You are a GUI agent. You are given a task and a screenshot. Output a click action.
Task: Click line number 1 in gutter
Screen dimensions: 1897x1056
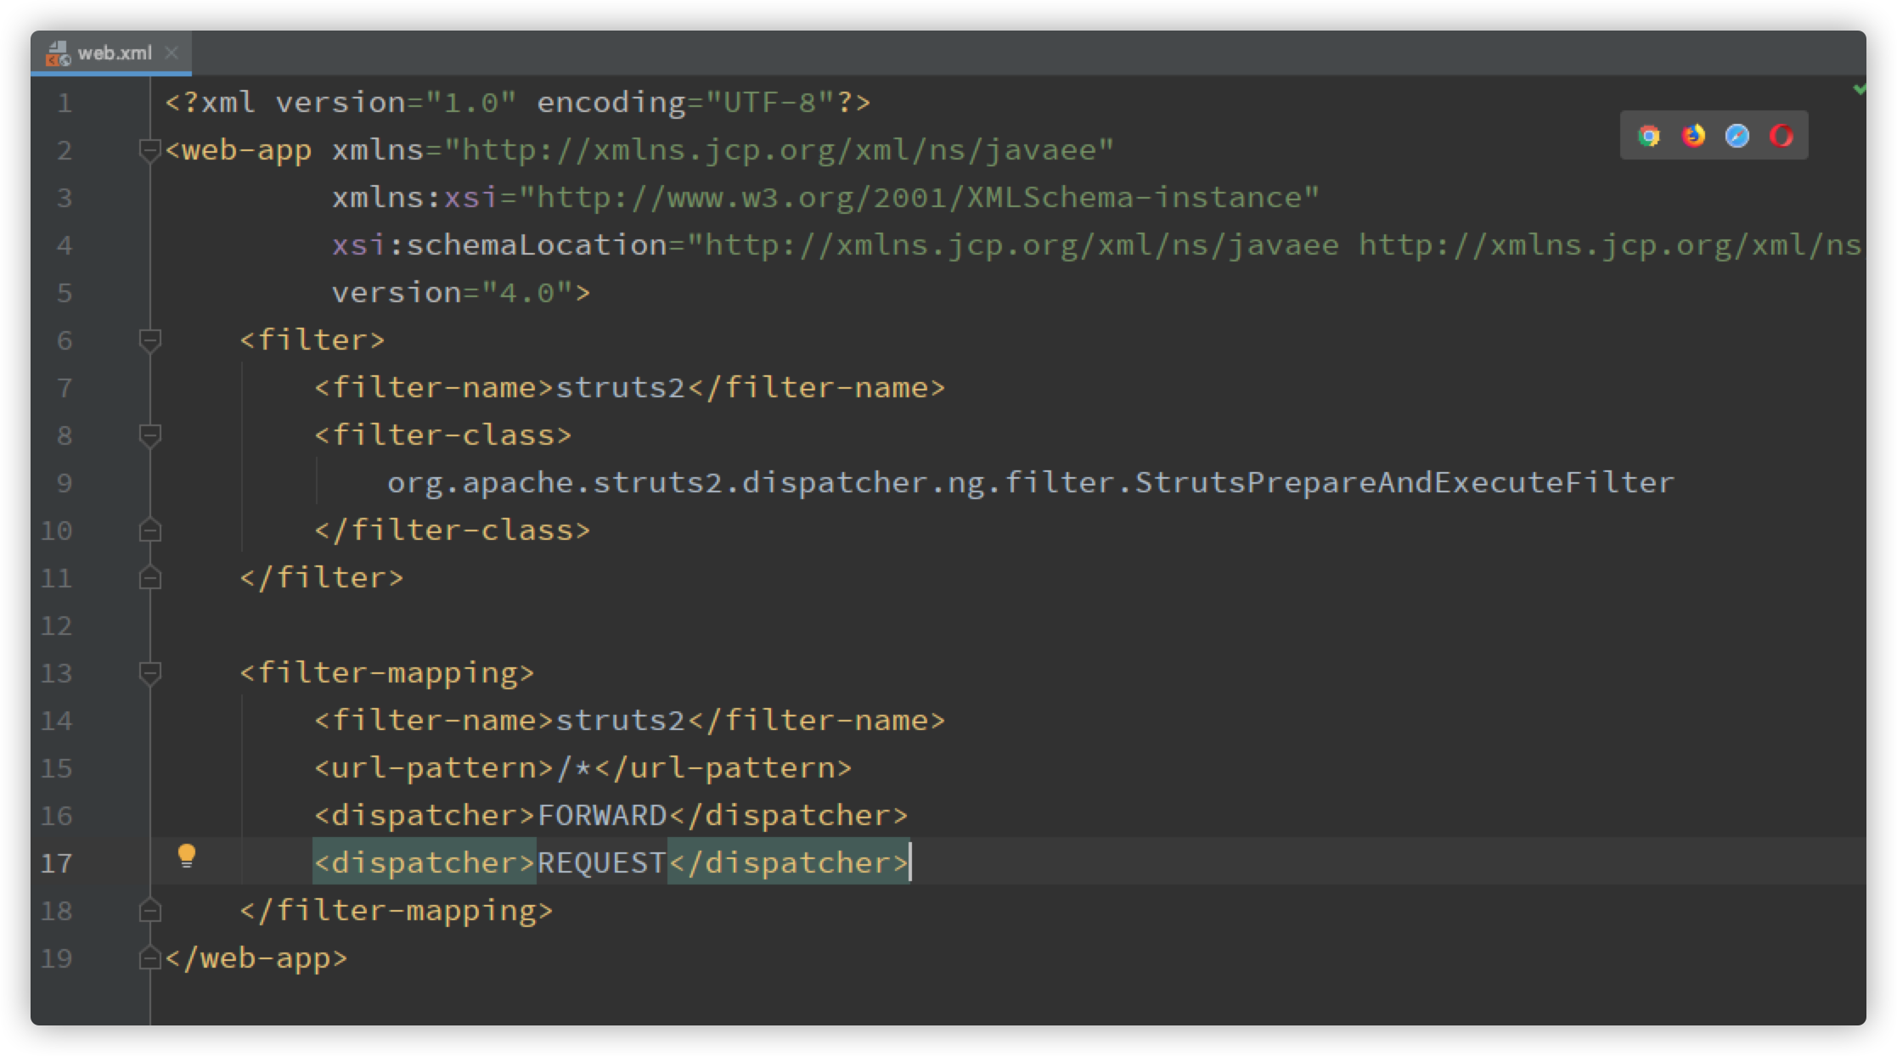click(65, 104)
